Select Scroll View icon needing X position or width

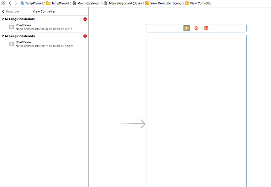11,27
